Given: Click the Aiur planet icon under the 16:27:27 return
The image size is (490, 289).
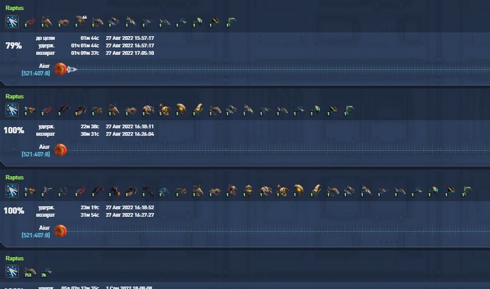Looking at the screenshot, I should [x=60, y=231].
